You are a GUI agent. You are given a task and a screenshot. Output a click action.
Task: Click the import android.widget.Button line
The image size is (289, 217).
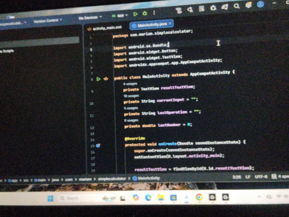145,52
